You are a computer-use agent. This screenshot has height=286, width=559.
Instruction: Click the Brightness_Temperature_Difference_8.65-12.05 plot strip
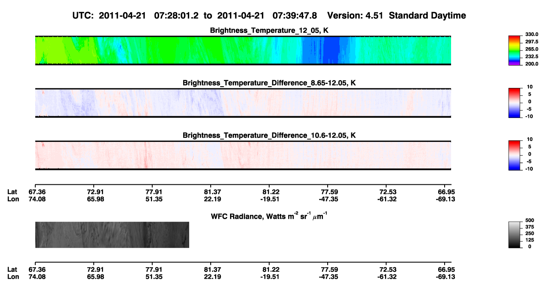click(243, 103)
